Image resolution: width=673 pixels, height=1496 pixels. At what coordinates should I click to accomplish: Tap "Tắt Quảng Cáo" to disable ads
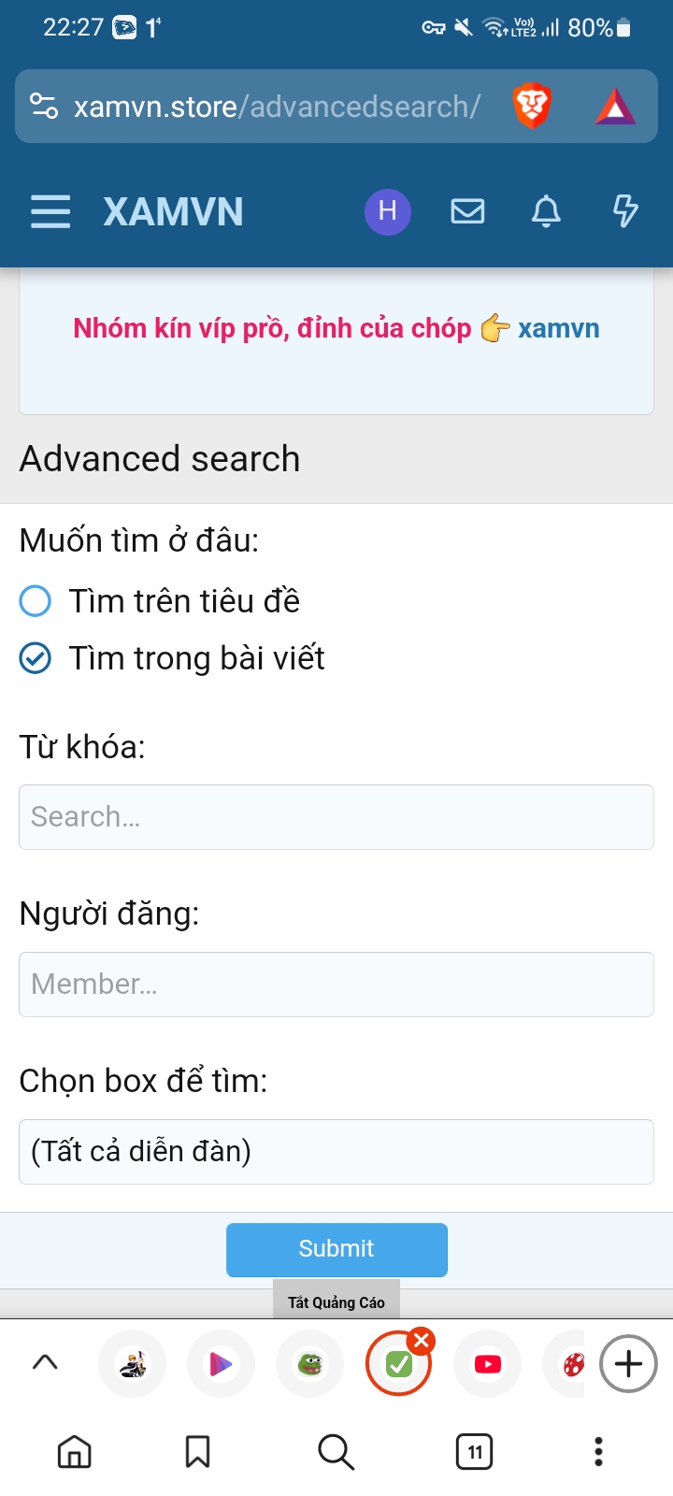pyautogui.click(x=336, y=1302)
